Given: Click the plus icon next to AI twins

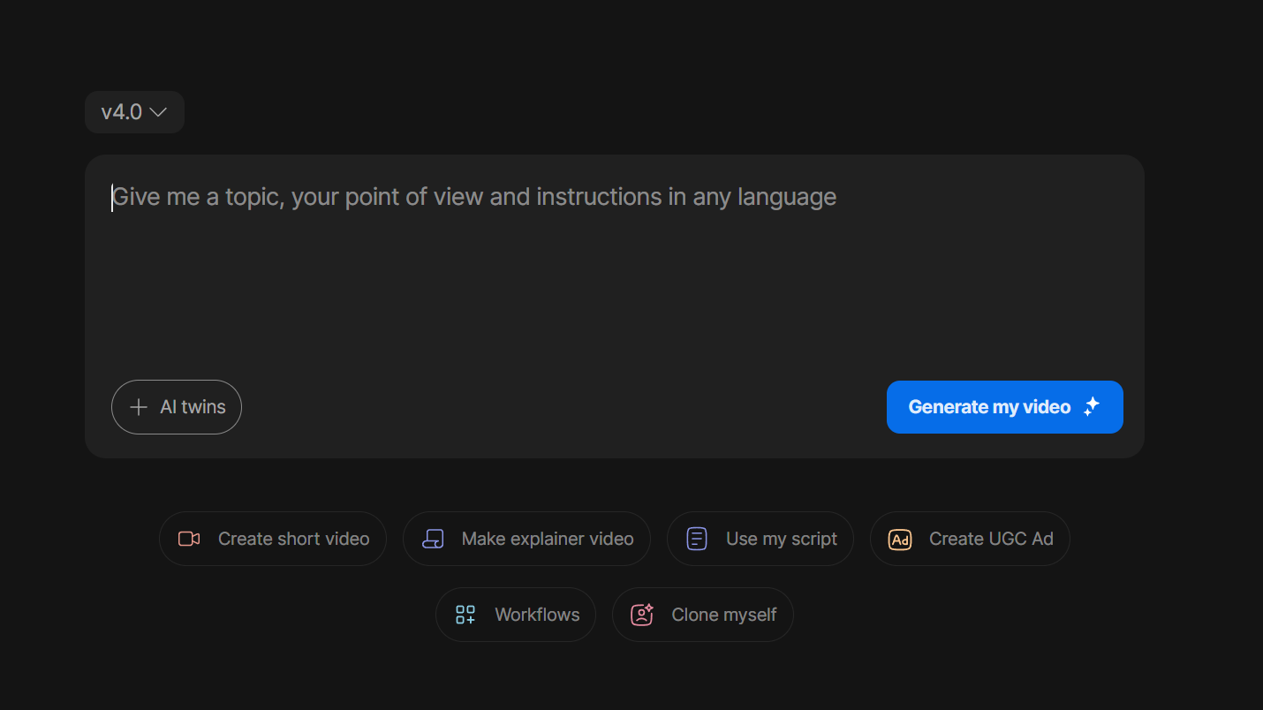Looking at the screenshot, I should (138, 407).
